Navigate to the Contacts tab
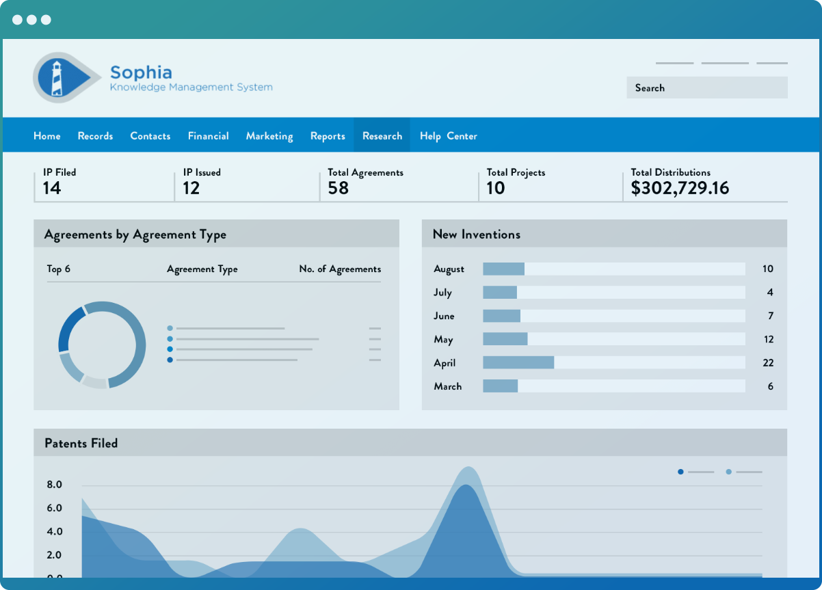Image resolution: width=822 pixels, height=590 pixels. 150,135
